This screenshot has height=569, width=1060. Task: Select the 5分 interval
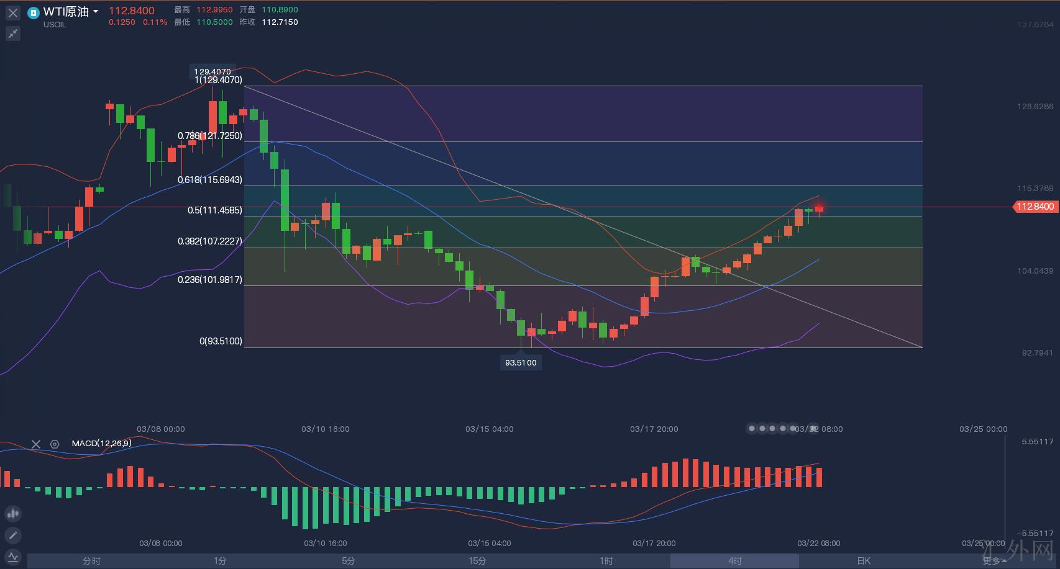[349, 561]
